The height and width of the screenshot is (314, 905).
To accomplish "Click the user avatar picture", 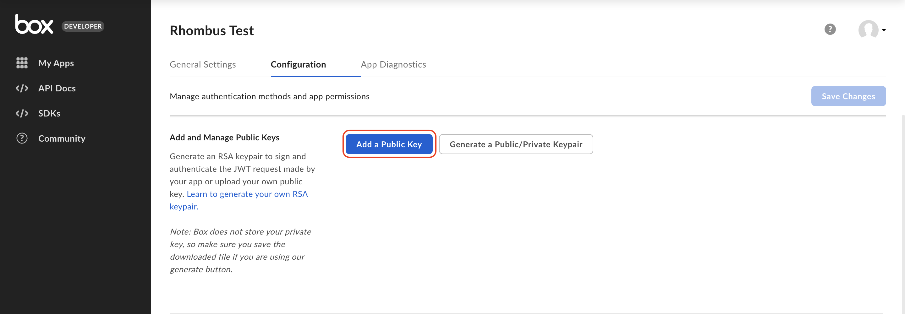I will tap(868, 30).
